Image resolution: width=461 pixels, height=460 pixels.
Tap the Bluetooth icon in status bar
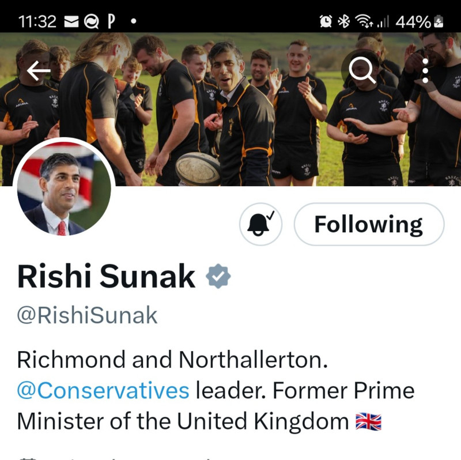[x=343, y=21]
